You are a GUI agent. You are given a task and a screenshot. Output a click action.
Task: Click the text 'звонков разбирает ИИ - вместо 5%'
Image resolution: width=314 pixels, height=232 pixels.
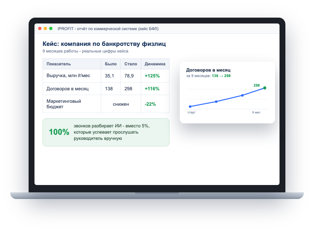[x=112, y=126]
